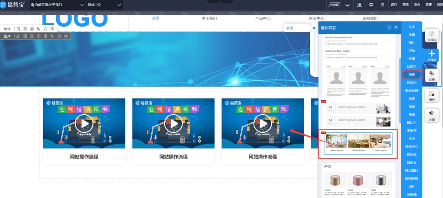Click the 产品中心 navigation link
The image size is (443, 198).
(263, 18)
